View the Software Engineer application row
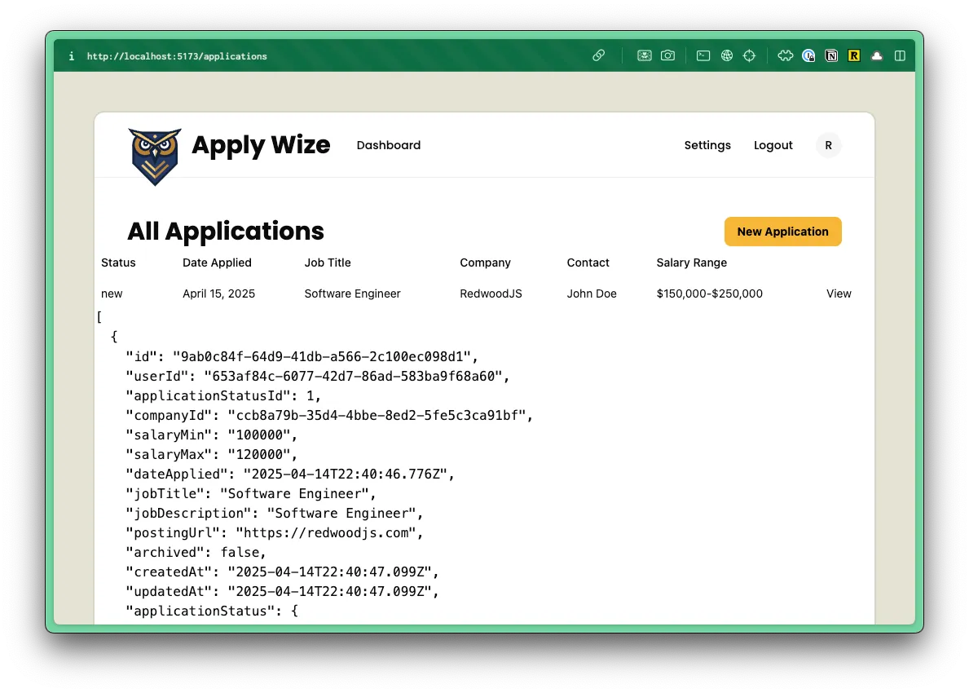Image resolution: width=969 pixels, height=693 pixels. point(839,294)
